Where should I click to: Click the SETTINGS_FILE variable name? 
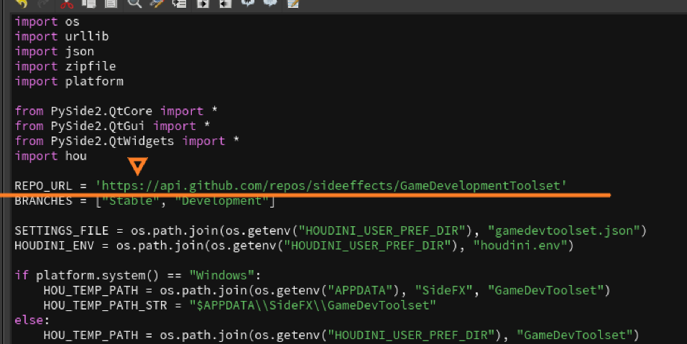click(x=62, y=231)
